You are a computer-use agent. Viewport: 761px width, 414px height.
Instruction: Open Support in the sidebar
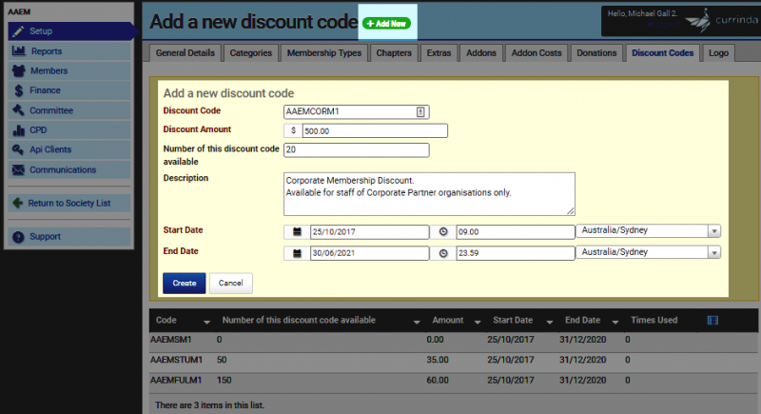(x=69, y=237)
